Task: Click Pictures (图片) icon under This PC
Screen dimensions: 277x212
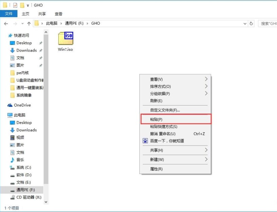Action: pos(12,145)
